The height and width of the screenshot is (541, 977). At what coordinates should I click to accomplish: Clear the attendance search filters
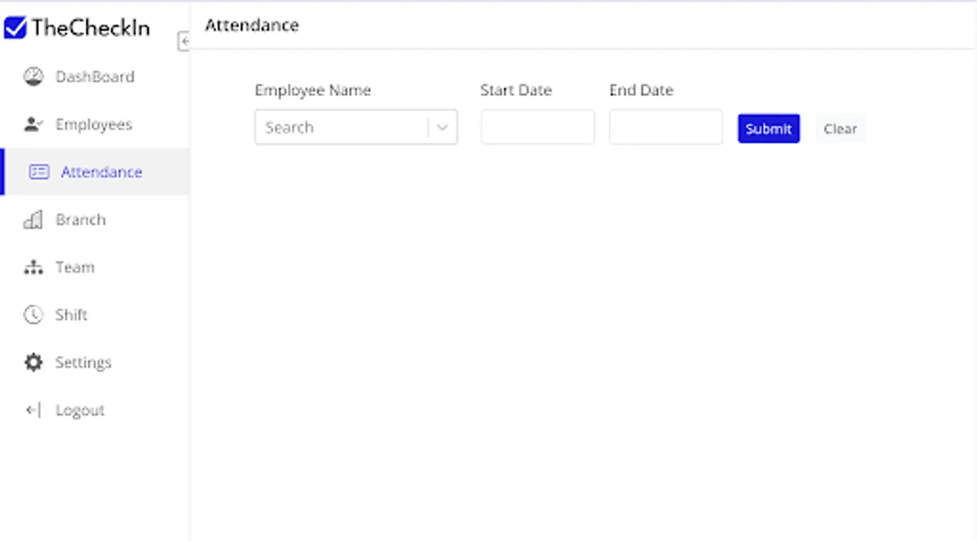(840, 128)
